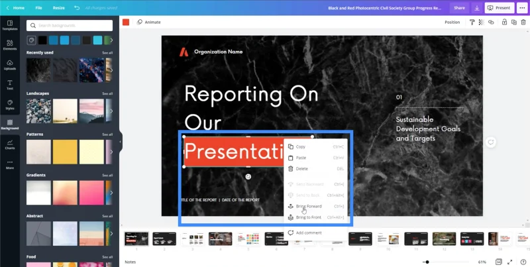
Task: Show more Landscapes backgrounds with arrow
Action: pyautogui.click(x=111, y=111)
